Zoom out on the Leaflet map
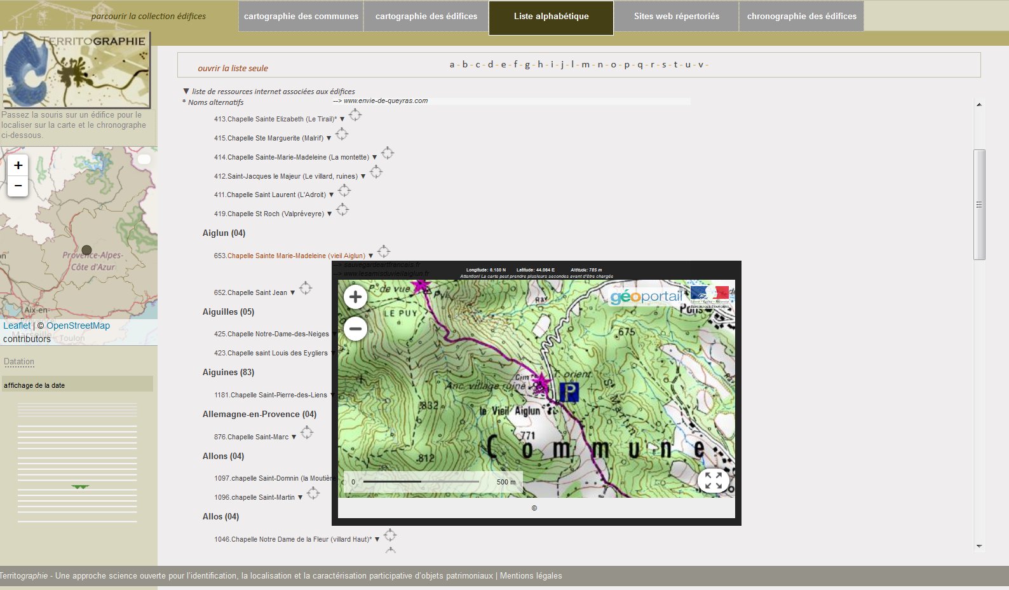This screenshot has width=1009, height=590. pyautogui.click(x=18, y=186)
